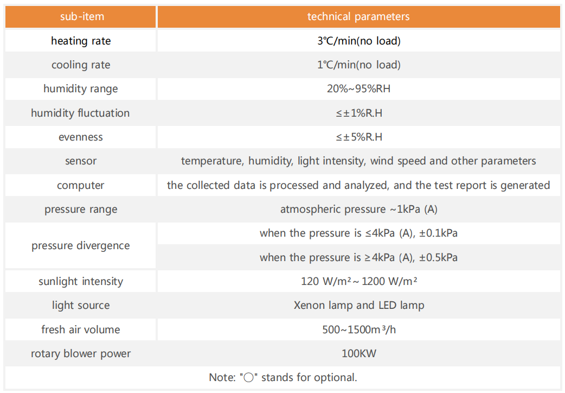Click the technical parameters column header
The image size is (565, 393).
coord(359,17)
